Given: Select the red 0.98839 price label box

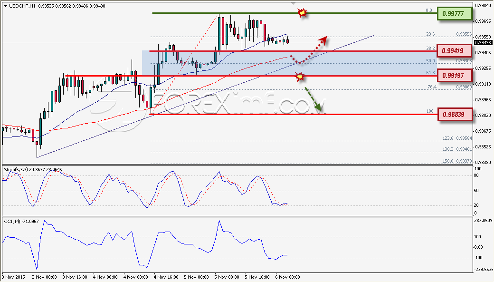Looking at the screenshot, I should 455,115.
